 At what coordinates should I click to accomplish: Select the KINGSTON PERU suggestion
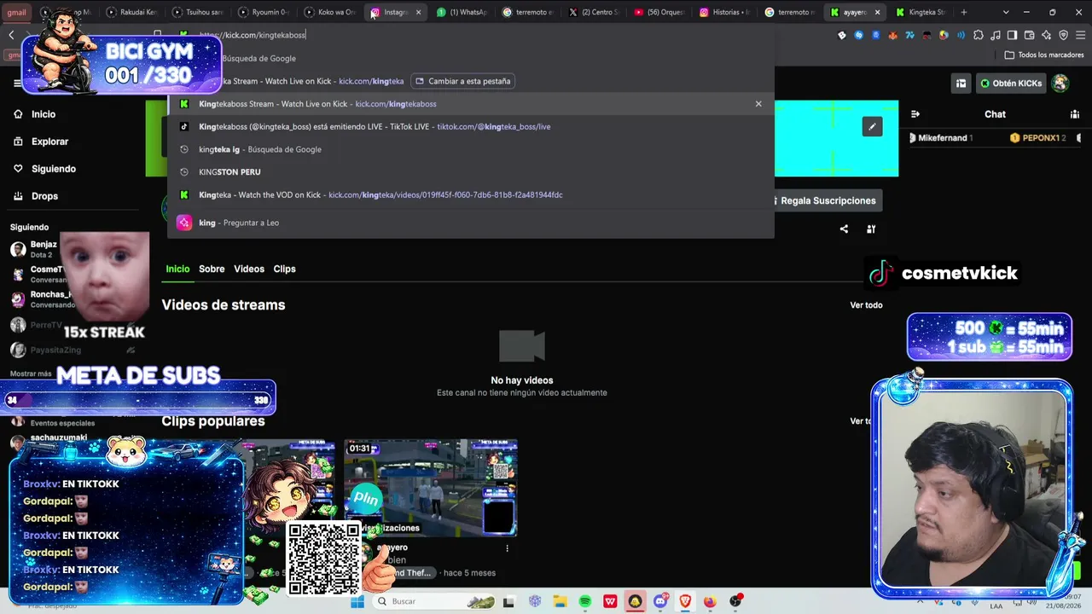(x=471, y=172)
